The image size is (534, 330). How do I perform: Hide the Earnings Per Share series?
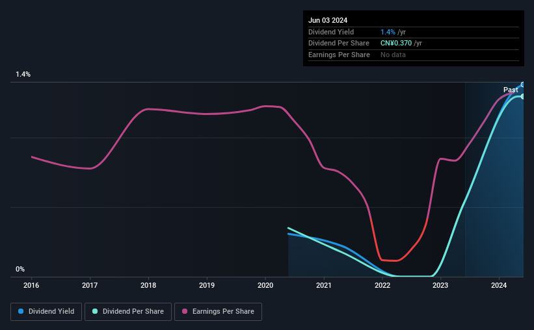218,312
